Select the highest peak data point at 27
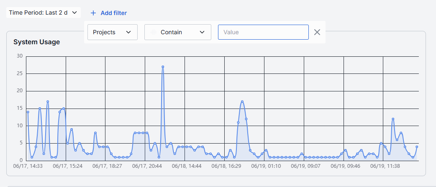436x187 pixels. 163,67
